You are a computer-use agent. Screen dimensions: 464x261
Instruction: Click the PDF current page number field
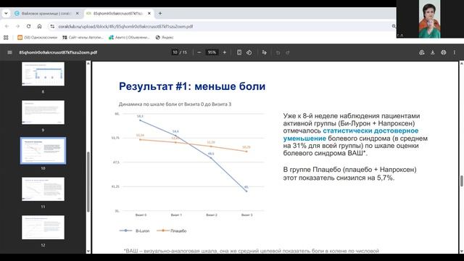point(175,52)
